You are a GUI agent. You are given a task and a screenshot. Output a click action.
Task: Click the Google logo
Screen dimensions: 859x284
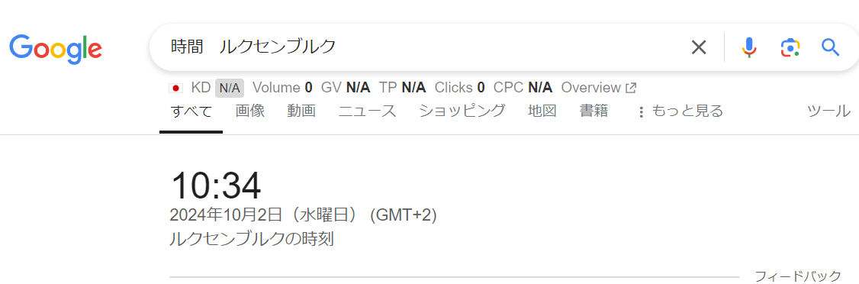click(56, 50)
